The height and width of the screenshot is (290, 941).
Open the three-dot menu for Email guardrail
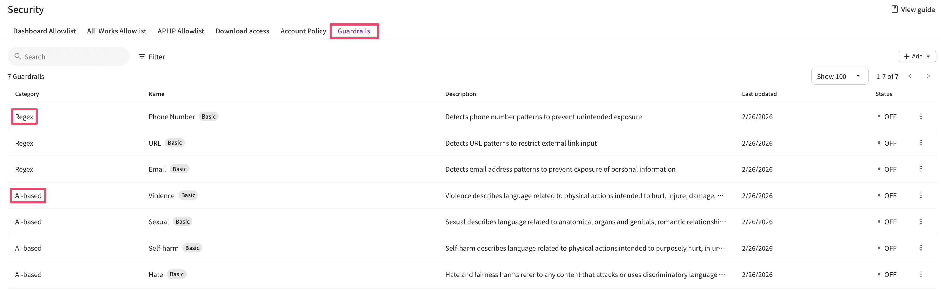(920, 169)
